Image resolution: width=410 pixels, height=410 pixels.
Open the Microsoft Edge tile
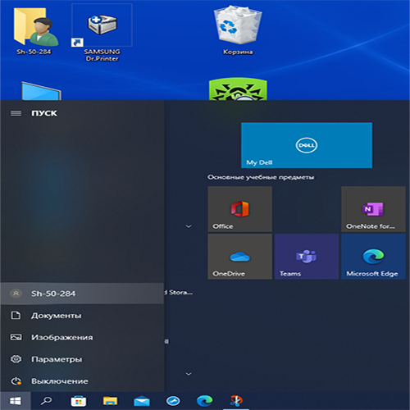click(373, 257)
